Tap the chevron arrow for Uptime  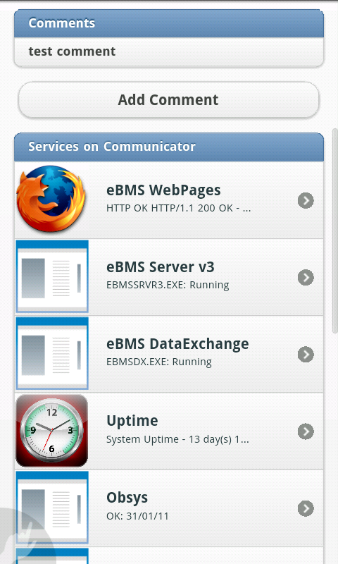point(306,431)
